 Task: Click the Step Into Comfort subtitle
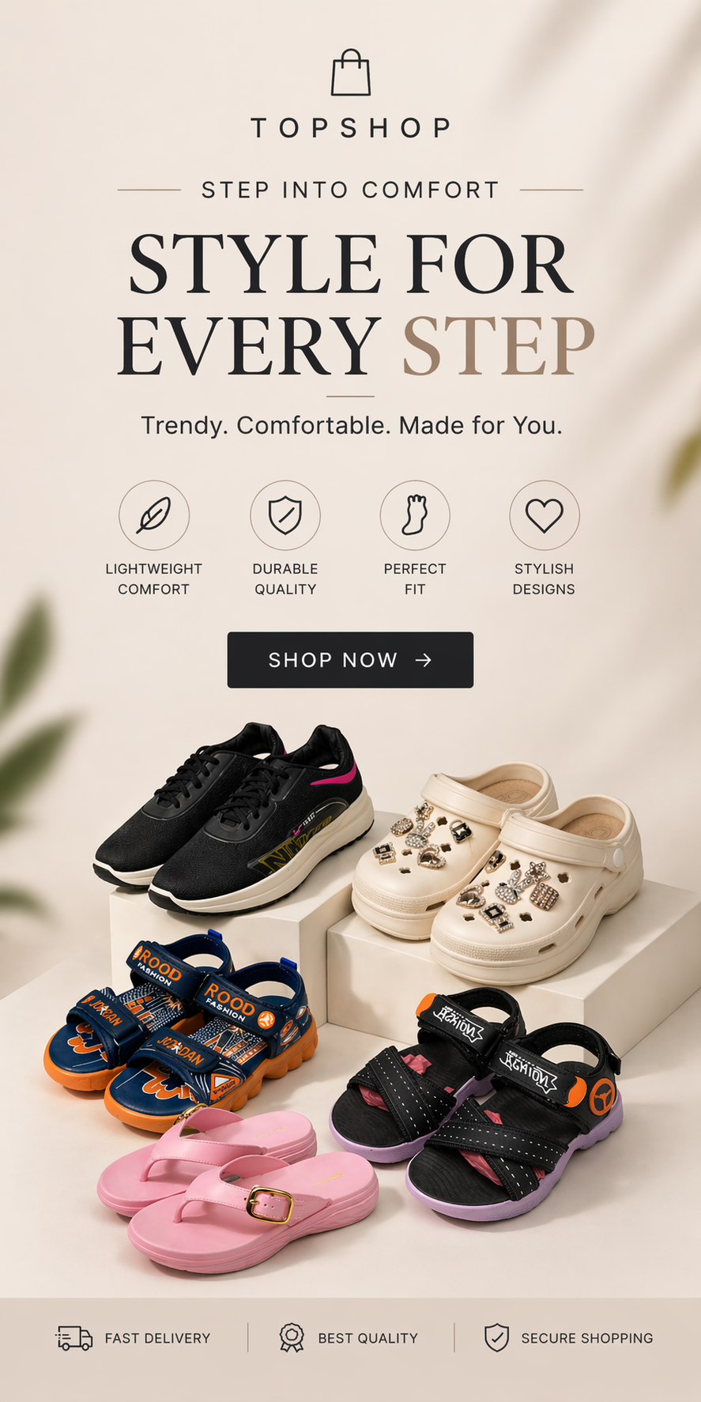tap(350, 190)
